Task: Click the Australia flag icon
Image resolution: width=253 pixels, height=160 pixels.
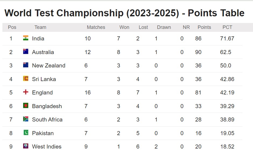Action: coord(26,52)
